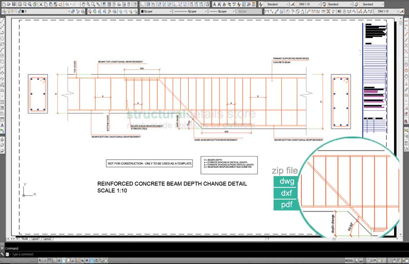The image size is (409, 264).
Task: Click the New drawing icon
Action: tap(3, 4)
